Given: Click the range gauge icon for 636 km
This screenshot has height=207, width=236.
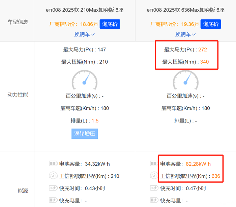Looking at the screenshot, I should point(154,176).
